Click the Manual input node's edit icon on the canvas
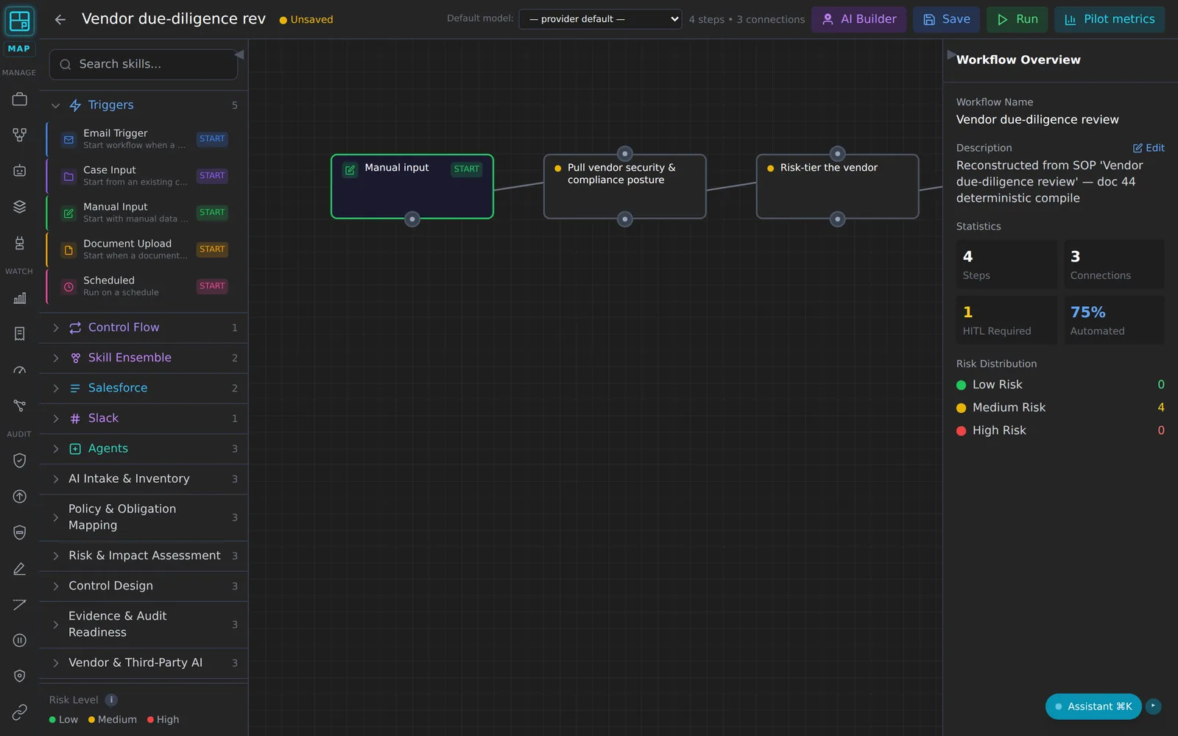This screenshot has height=736, width=1178. (350, 169)
